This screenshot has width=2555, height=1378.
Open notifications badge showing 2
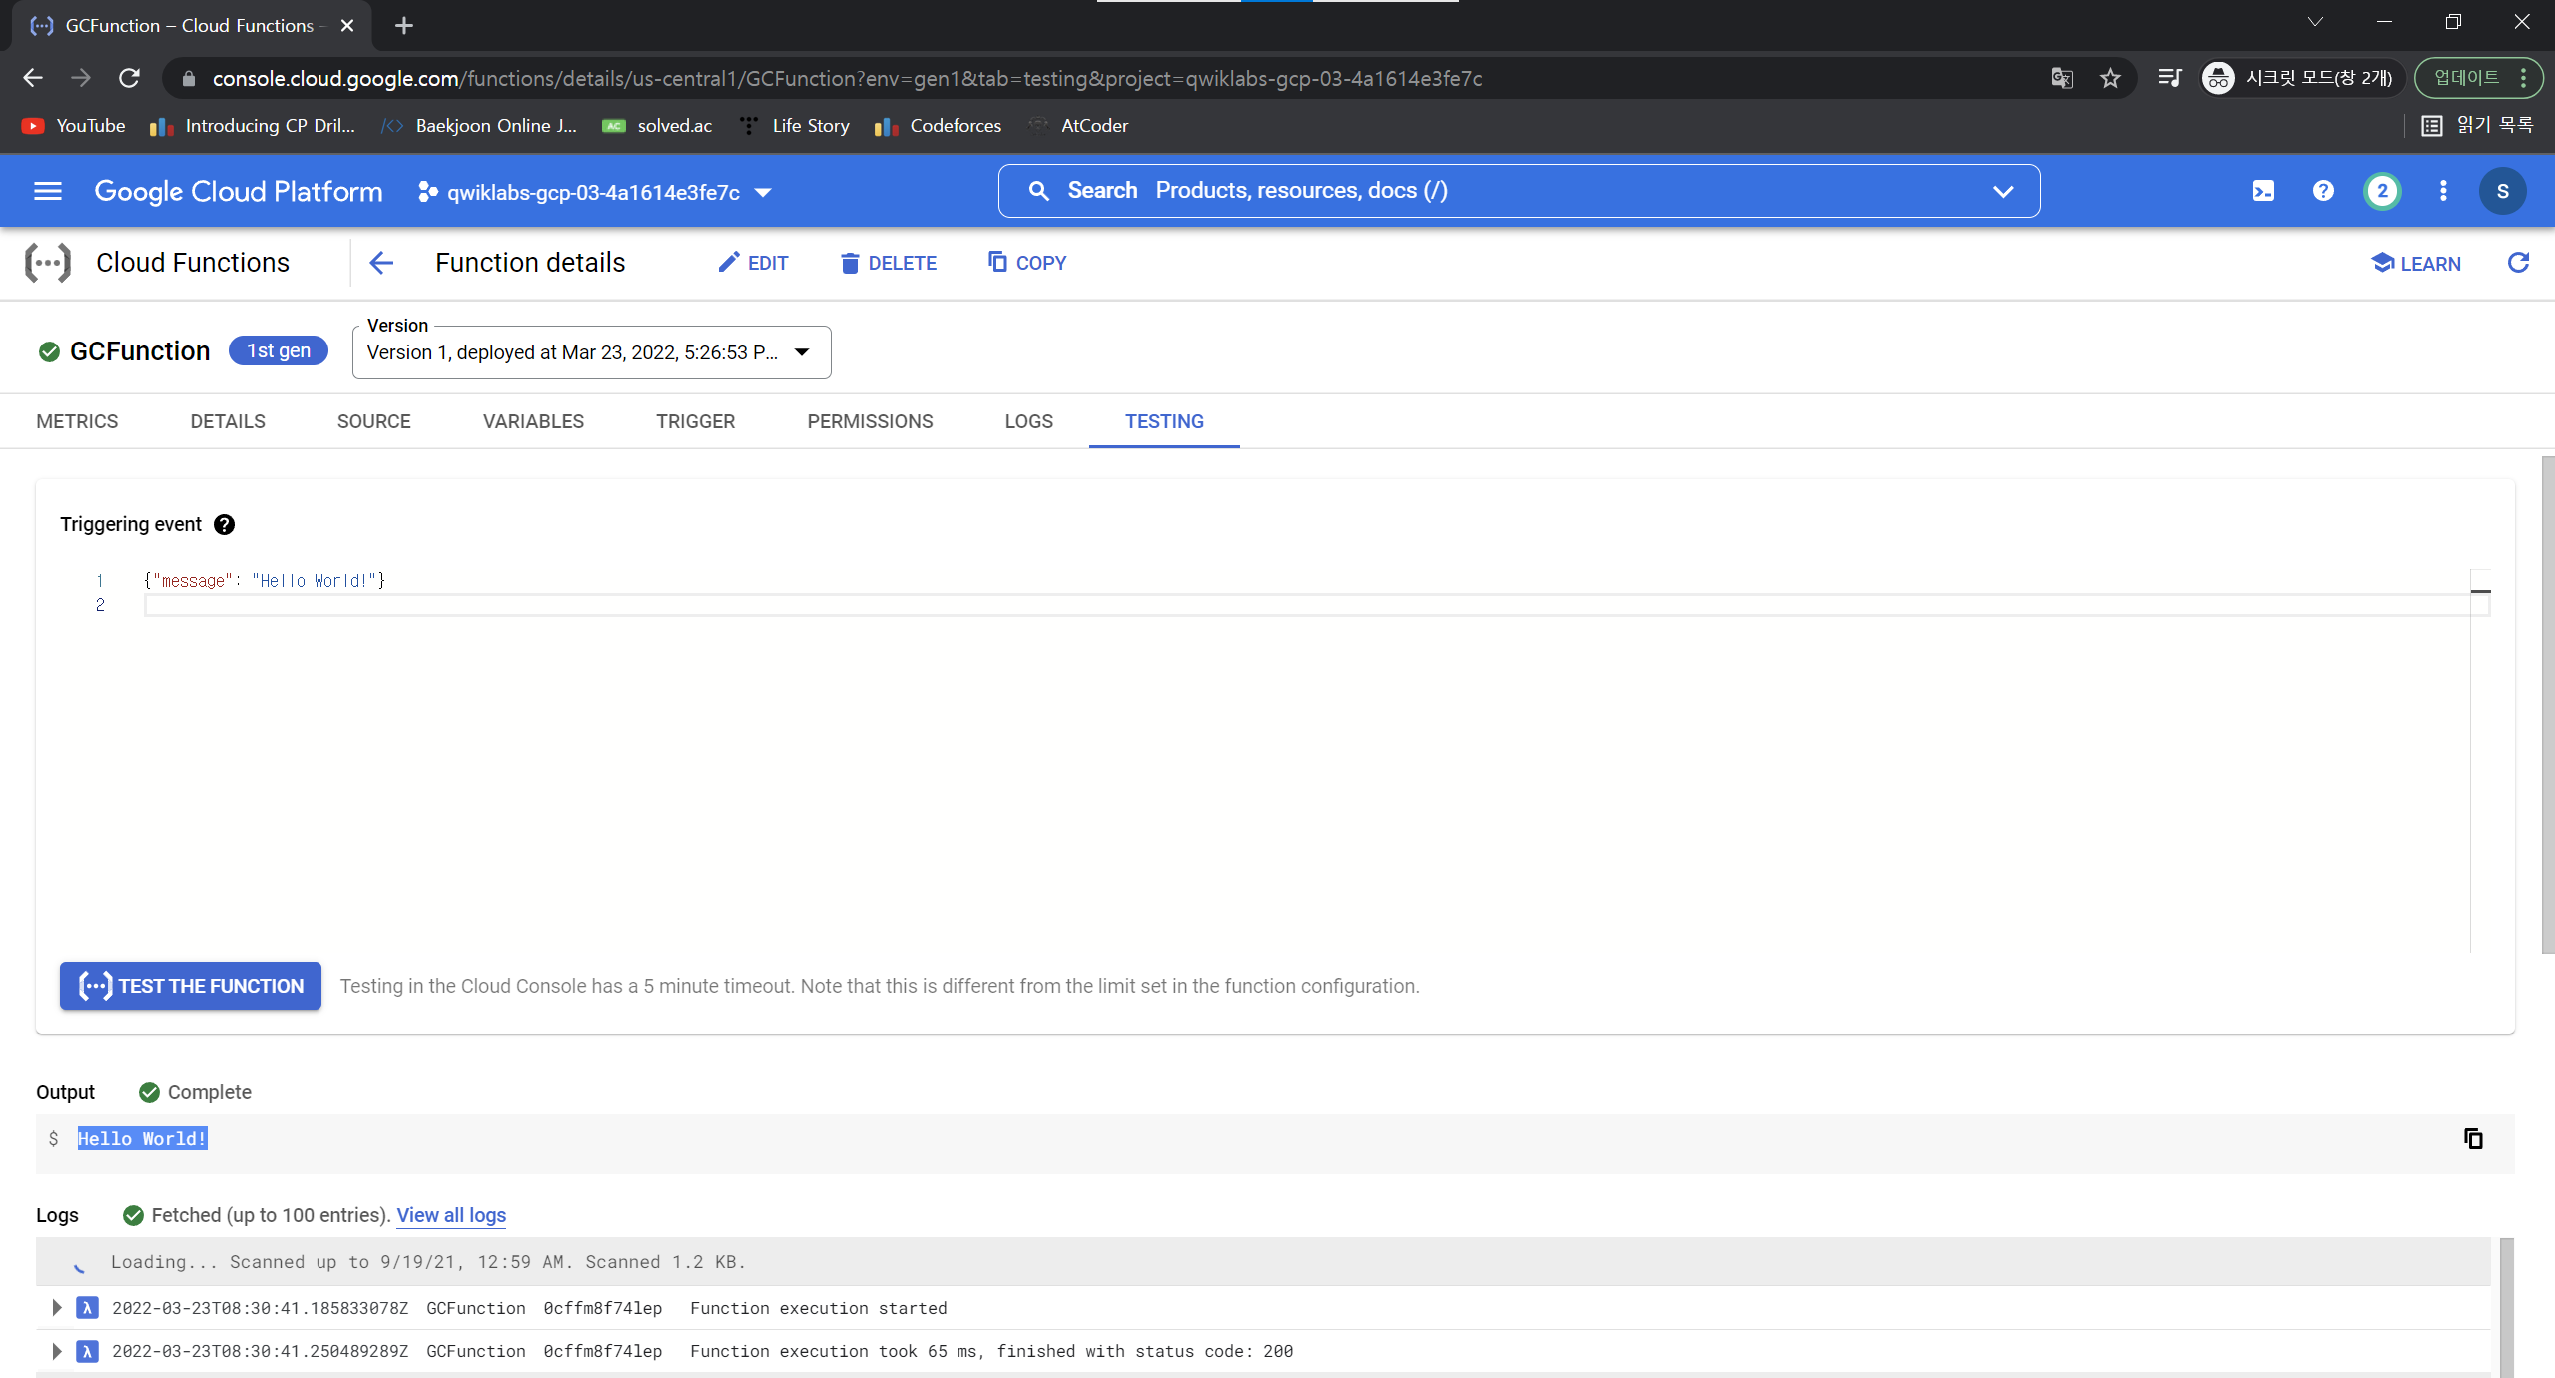(2382, 191)
